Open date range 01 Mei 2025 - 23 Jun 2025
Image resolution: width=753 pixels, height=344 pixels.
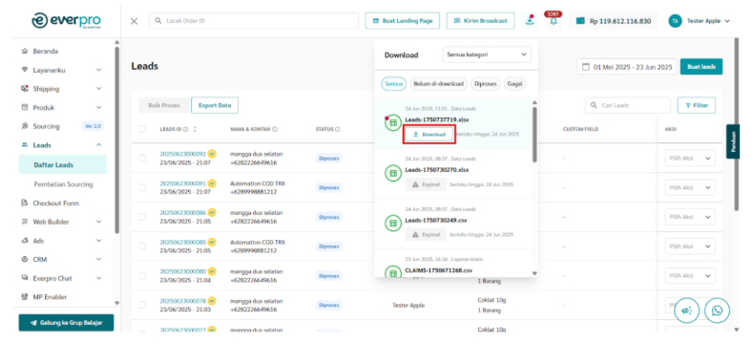[627, 67]
